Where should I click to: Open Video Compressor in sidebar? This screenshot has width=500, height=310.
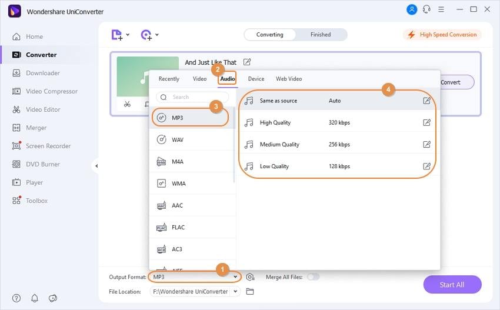click(45, 91)
